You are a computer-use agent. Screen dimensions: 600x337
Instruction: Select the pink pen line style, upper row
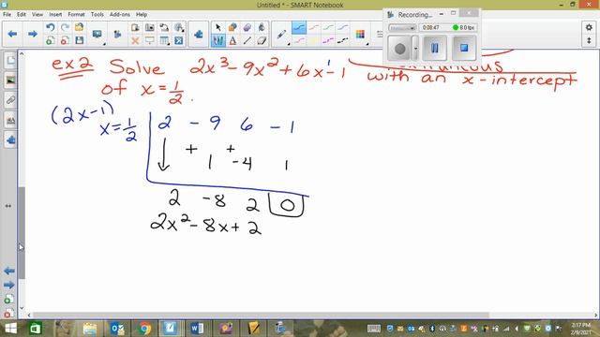pyautogui.click(x=314, y=28)
